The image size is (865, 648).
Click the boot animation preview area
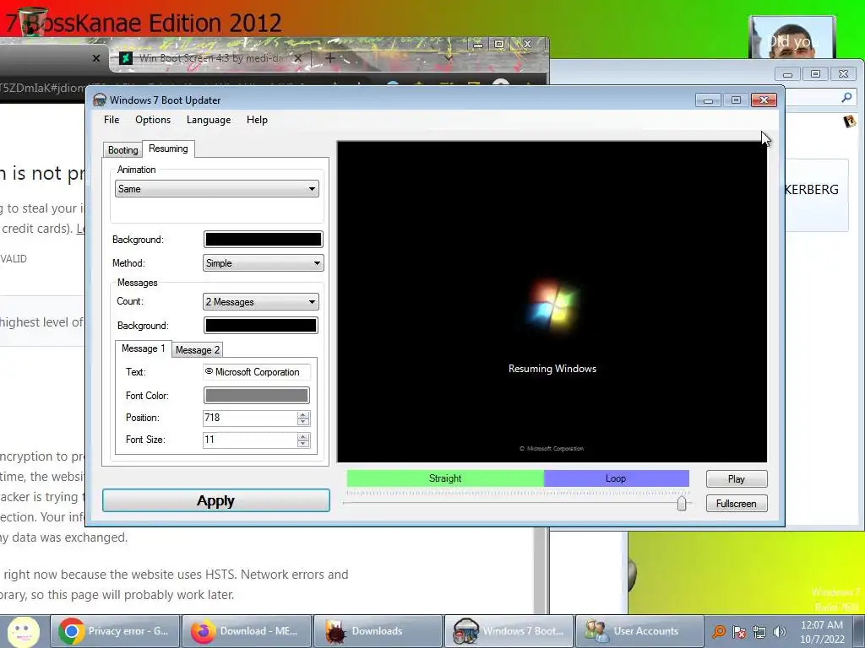tap(552, 301)
